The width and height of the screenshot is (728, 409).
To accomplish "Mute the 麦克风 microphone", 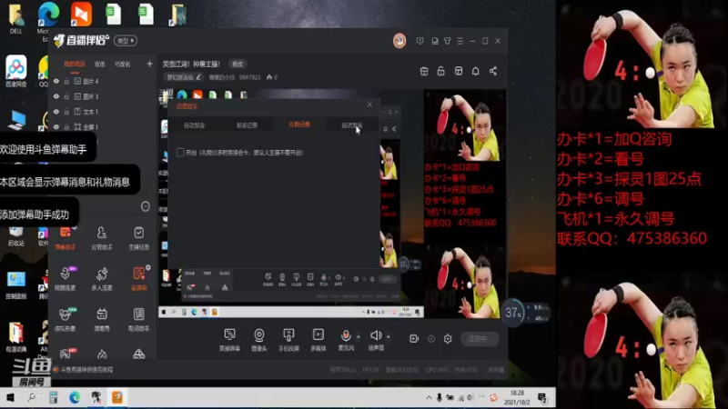I will pyautogui.click(x=346, y=335).
